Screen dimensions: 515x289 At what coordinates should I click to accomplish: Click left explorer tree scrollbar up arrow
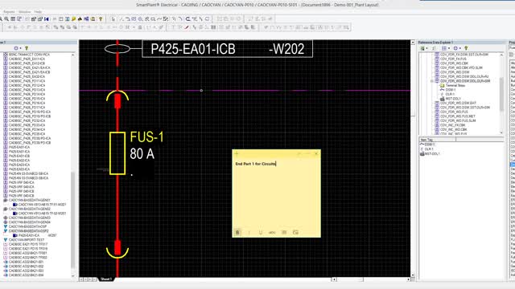(x=73, y=55)
